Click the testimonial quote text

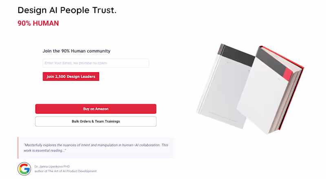point(96,147)
